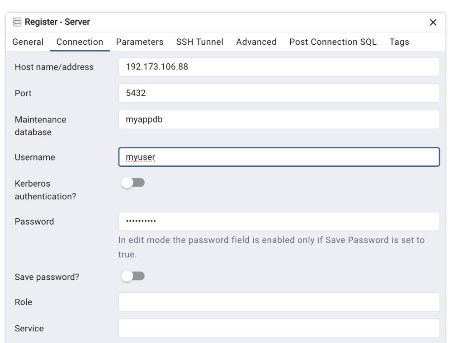
Task: Click the empty Role field
Action: coord(279,302)
